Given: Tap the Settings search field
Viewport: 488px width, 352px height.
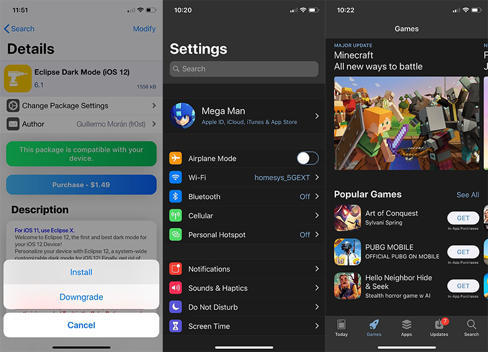Looking at the screenshot, I should 244,69.
